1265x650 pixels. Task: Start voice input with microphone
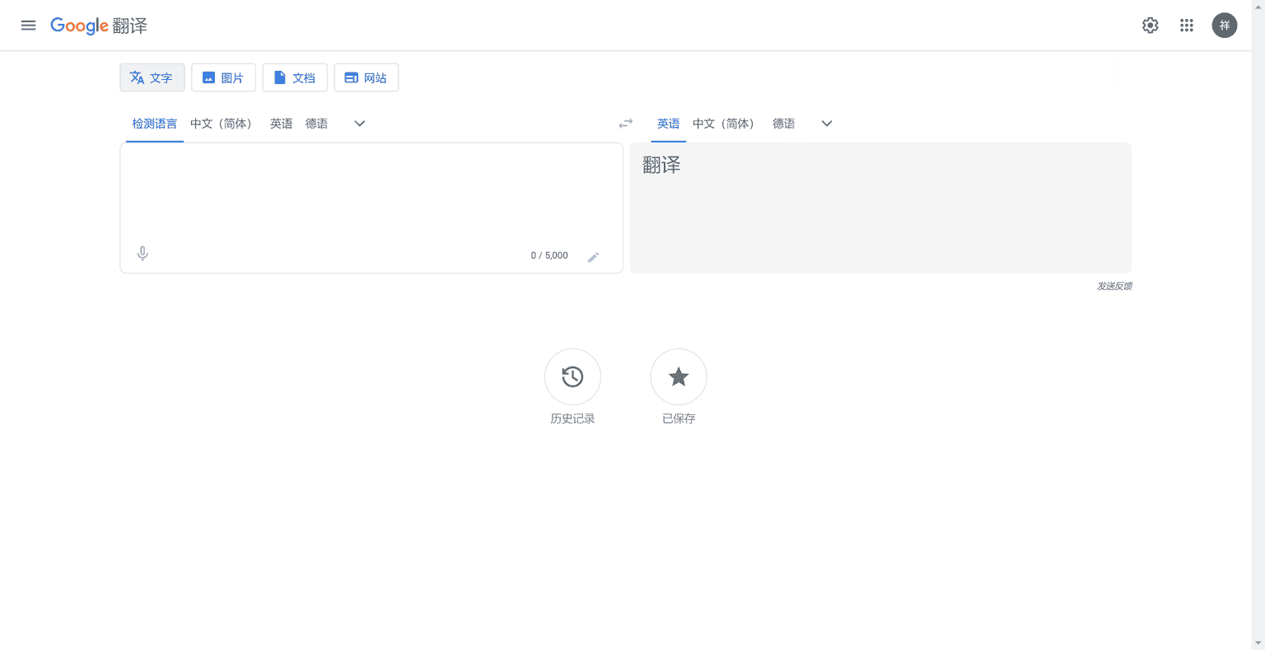(x=142, y=254)
